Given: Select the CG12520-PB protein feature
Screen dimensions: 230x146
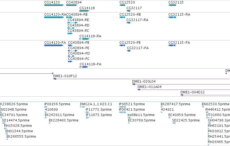Looking at the screenshot, I should pyautogui.click(x=122, y=45).
